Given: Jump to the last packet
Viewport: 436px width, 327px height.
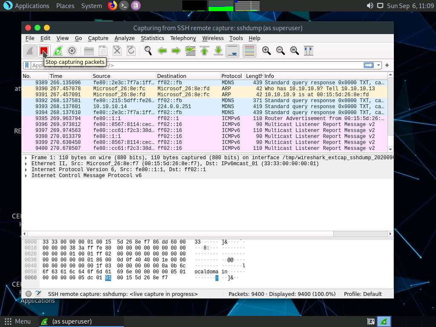Looking at the screenshot, I should [218, 51].
